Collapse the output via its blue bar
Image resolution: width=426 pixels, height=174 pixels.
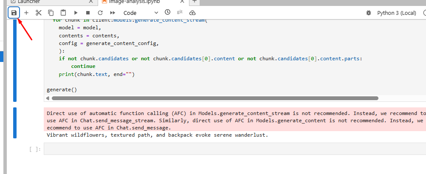coord(15,123)
